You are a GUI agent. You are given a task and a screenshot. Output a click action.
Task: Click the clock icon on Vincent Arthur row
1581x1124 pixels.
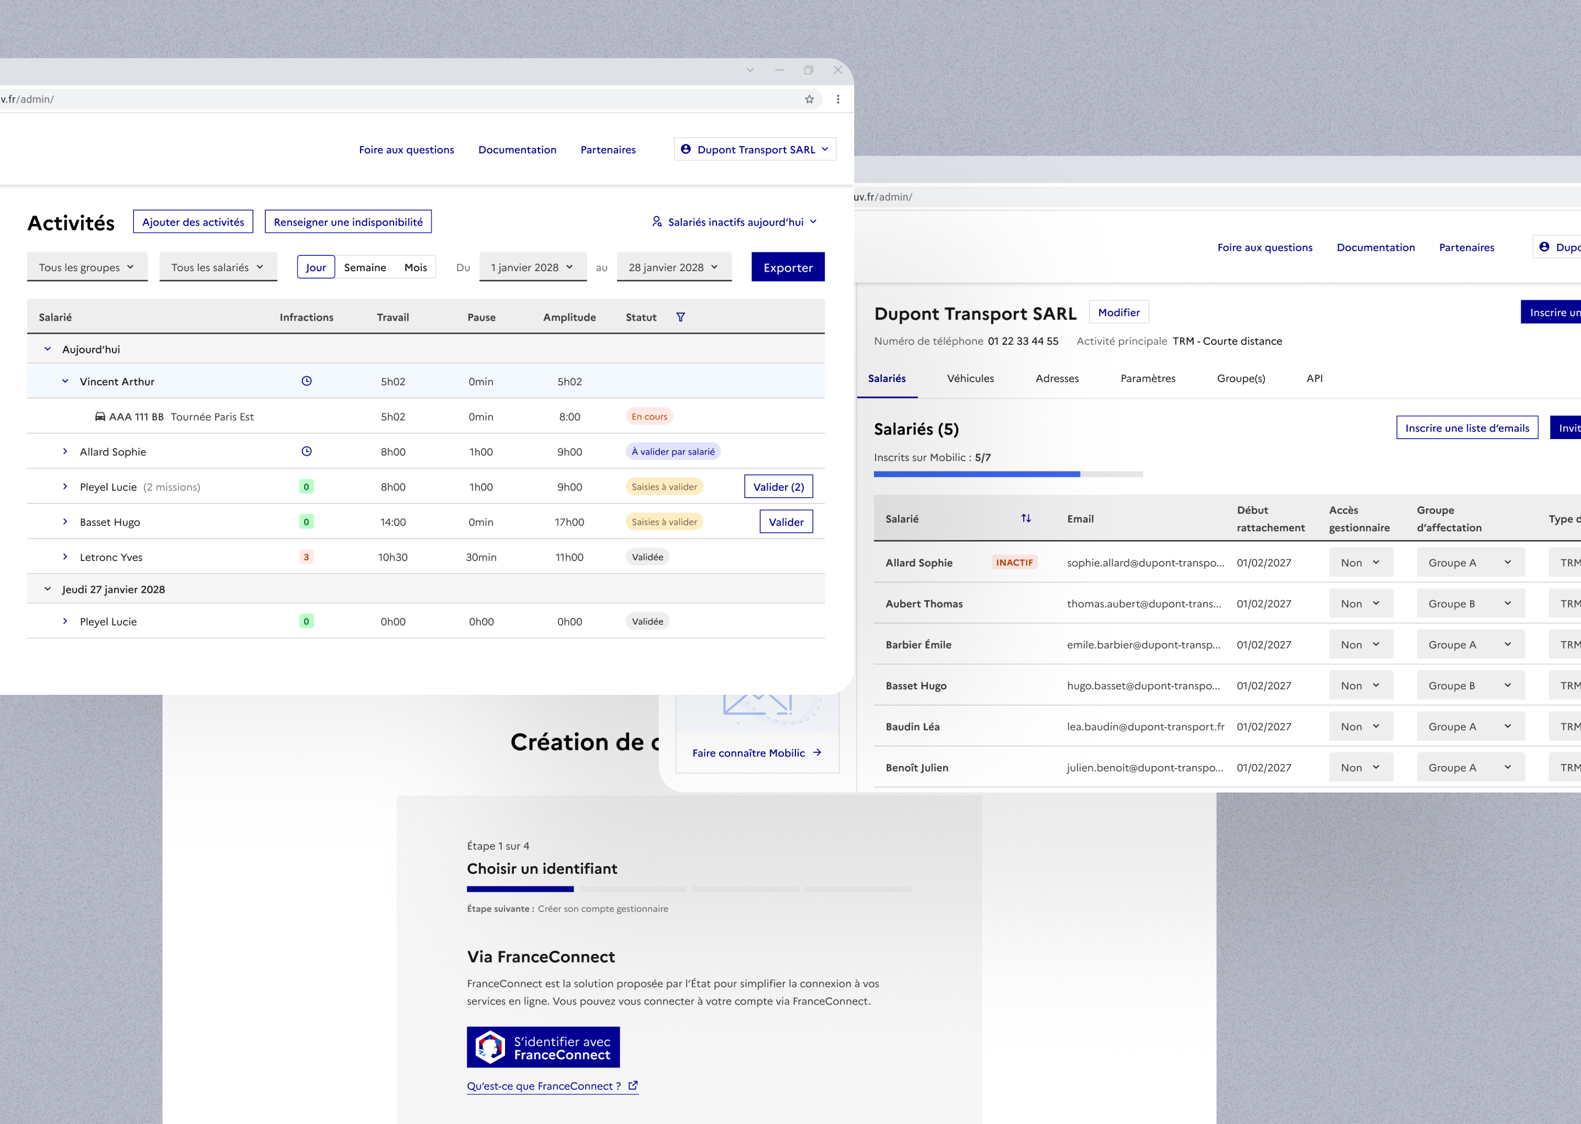[x=306, y=381]
